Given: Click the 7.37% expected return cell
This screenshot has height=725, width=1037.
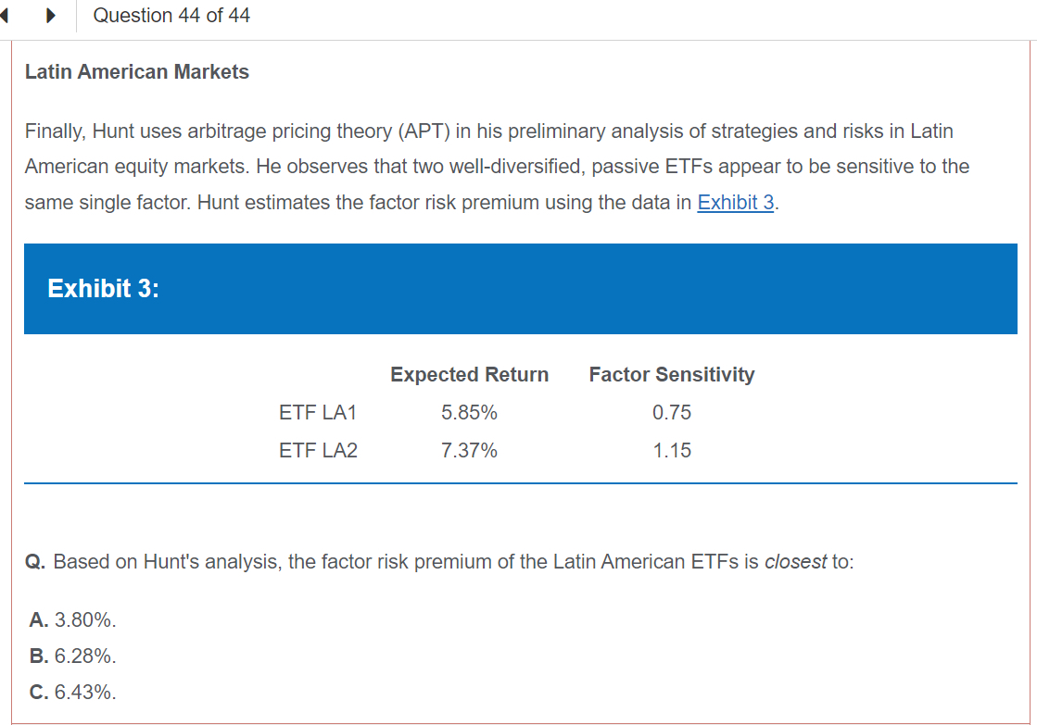Looking at the screenshot, I should 469,451.
